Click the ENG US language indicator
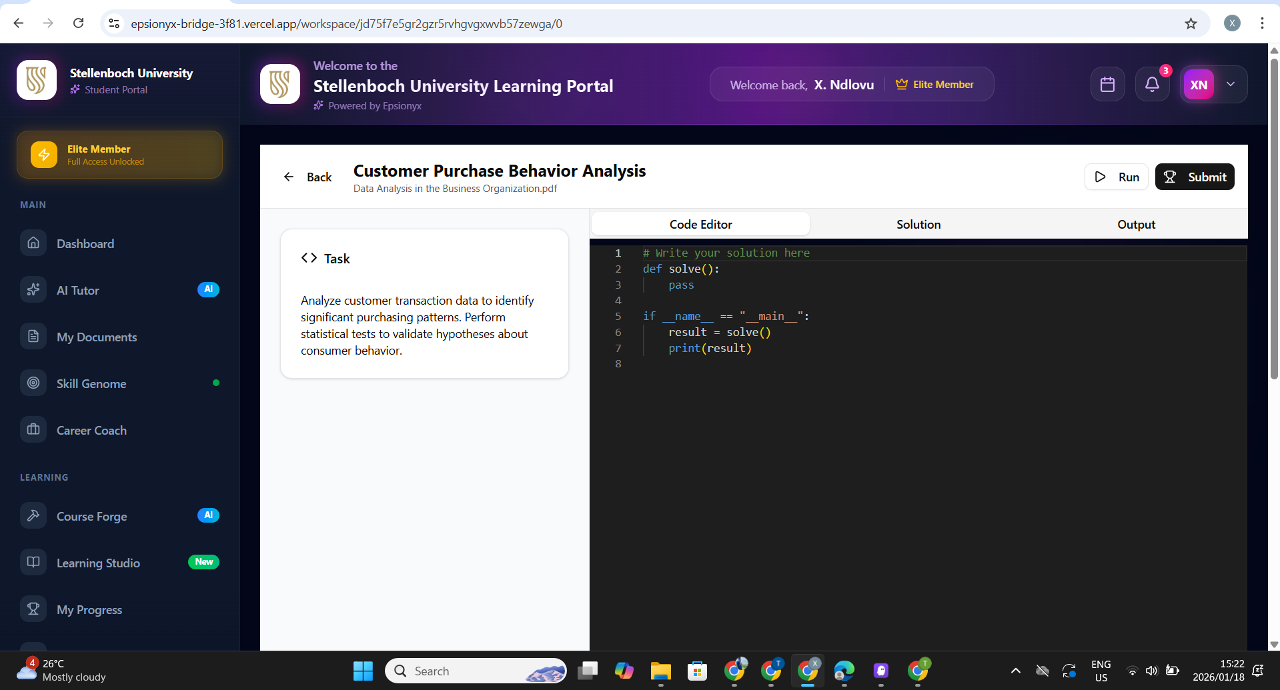1280x690 pixels. 1101,671
